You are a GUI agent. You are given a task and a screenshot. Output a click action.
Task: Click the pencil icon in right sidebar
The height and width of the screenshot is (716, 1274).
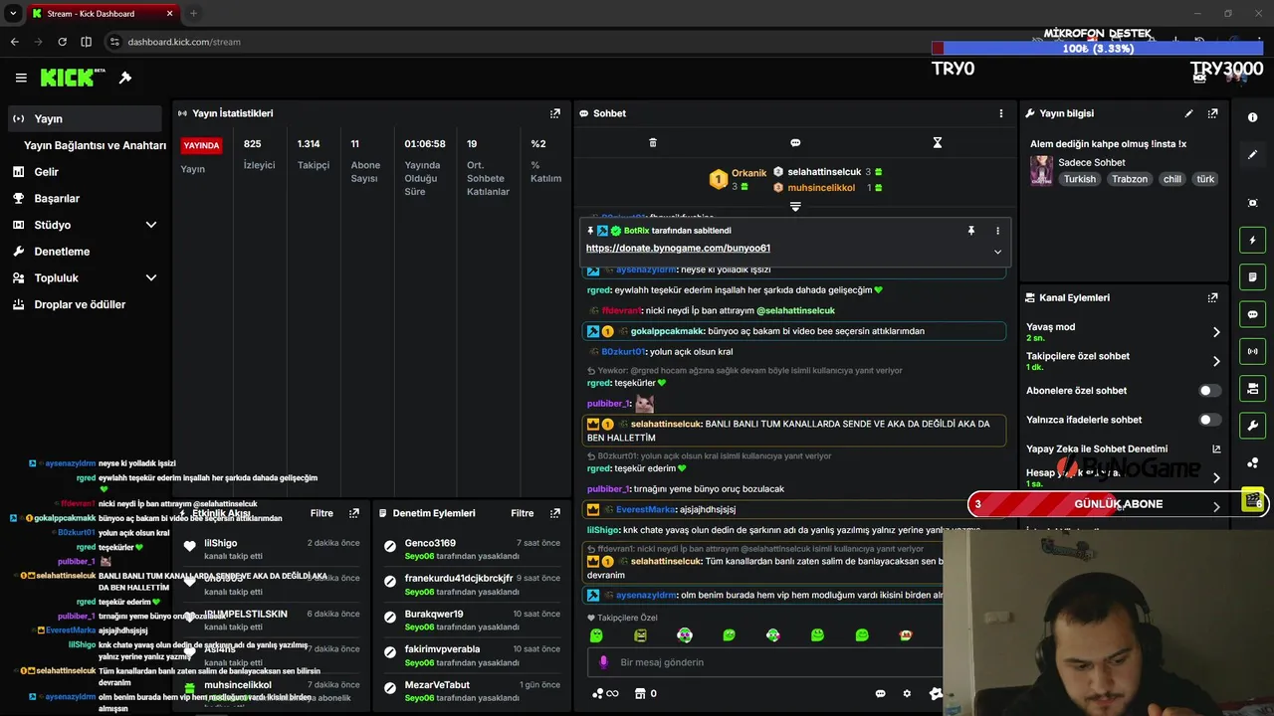pos(1253,155)
